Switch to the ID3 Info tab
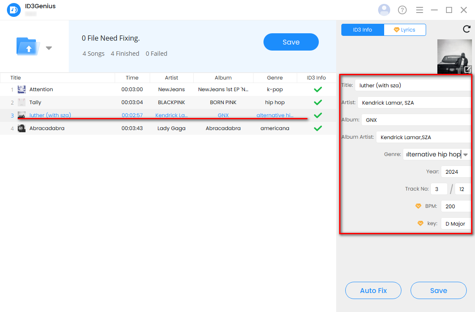This screenshot has width=475, height=312. point(363,30)
